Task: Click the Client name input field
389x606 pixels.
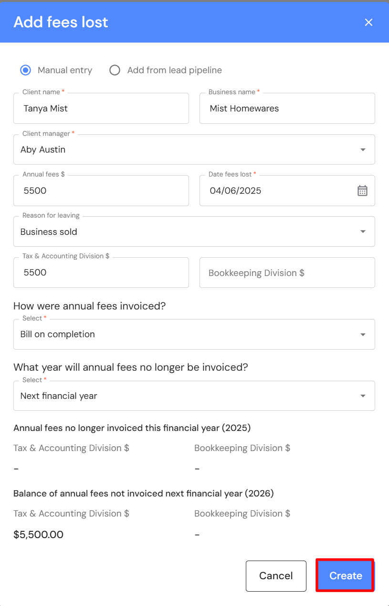Action: (101, 109)
